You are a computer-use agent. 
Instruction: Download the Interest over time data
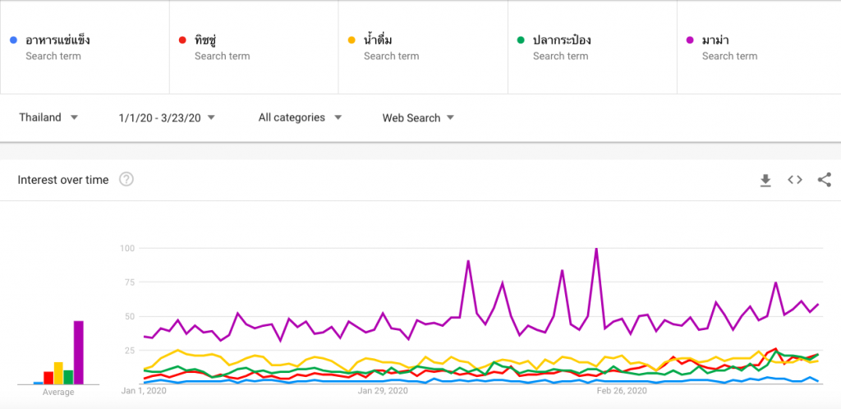point(765,181)
